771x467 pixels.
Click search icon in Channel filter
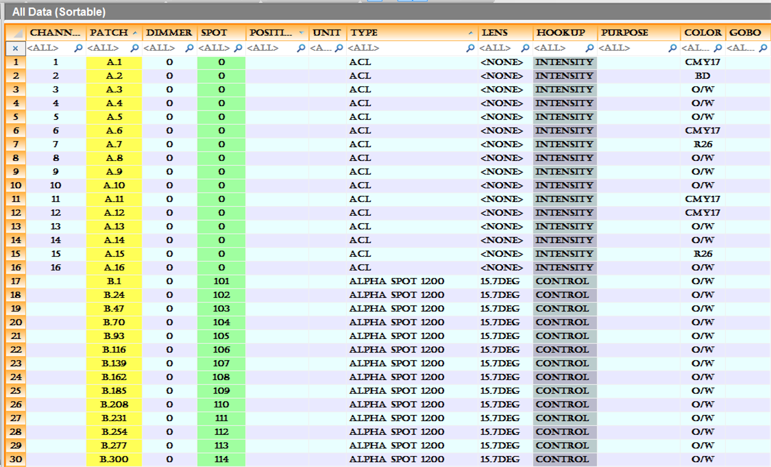coord(79,49)
